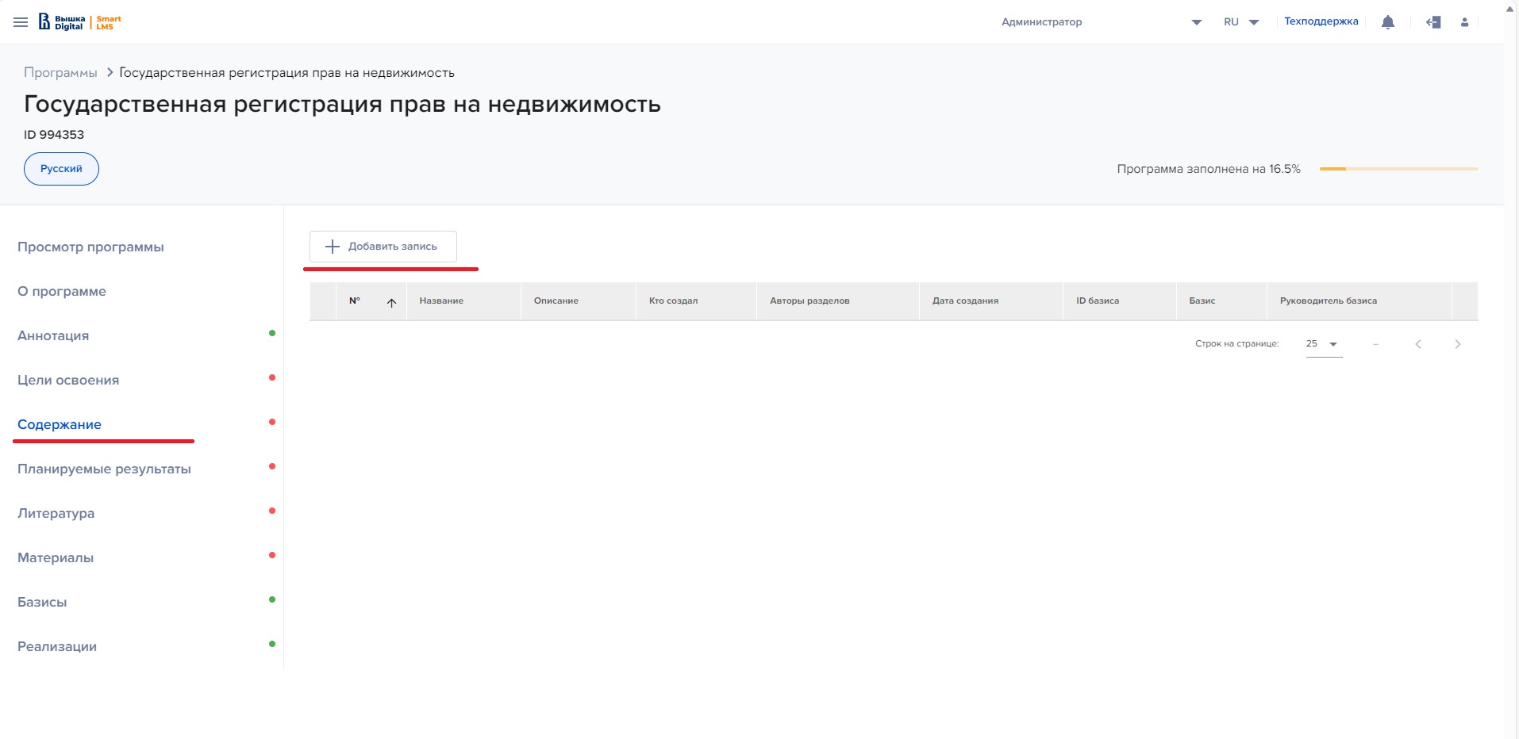Click the logout arrow icon

click(1433, 22)
